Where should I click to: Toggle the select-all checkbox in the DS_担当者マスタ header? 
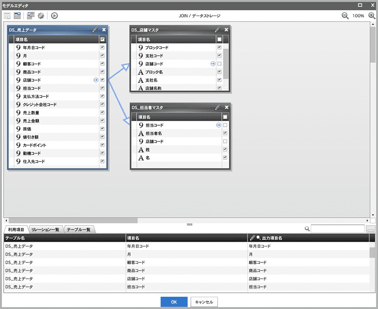pyautogui.click(x=225, y=117)
